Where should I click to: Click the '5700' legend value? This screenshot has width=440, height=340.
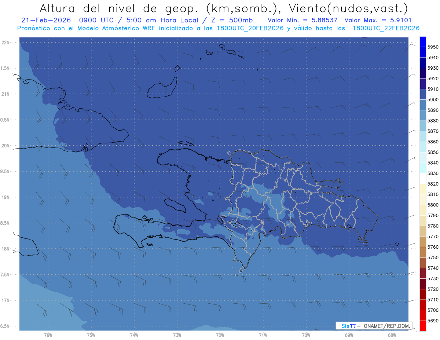[433, 310]
